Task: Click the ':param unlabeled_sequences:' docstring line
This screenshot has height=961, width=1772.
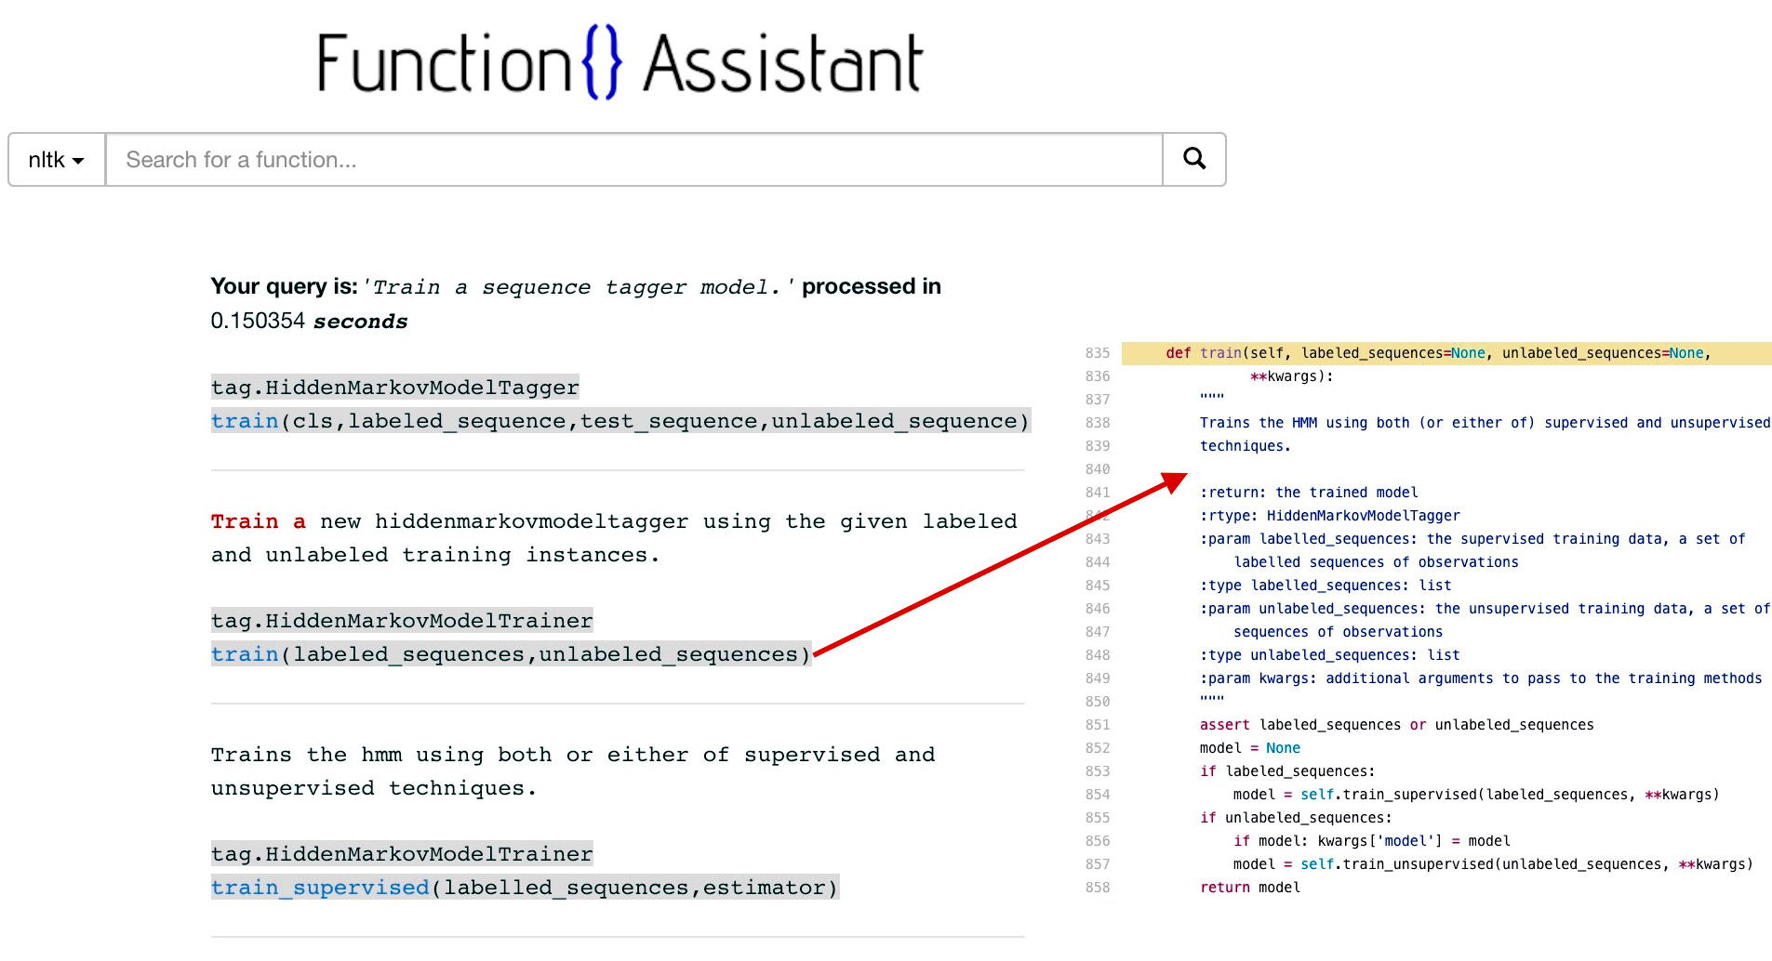Action: [x=1485, y=609]
